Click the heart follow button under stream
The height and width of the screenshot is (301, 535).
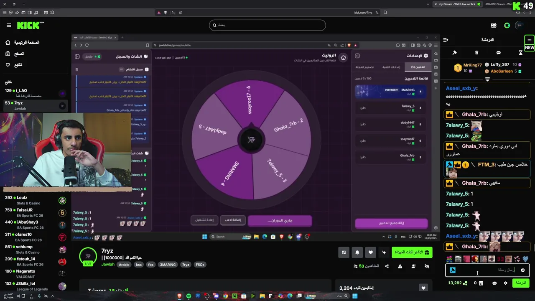click(371, 253)
